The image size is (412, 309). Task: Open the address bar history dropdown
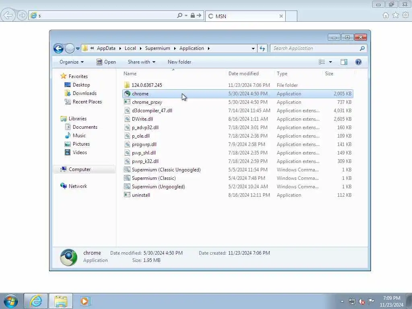(x=253, y=48)
